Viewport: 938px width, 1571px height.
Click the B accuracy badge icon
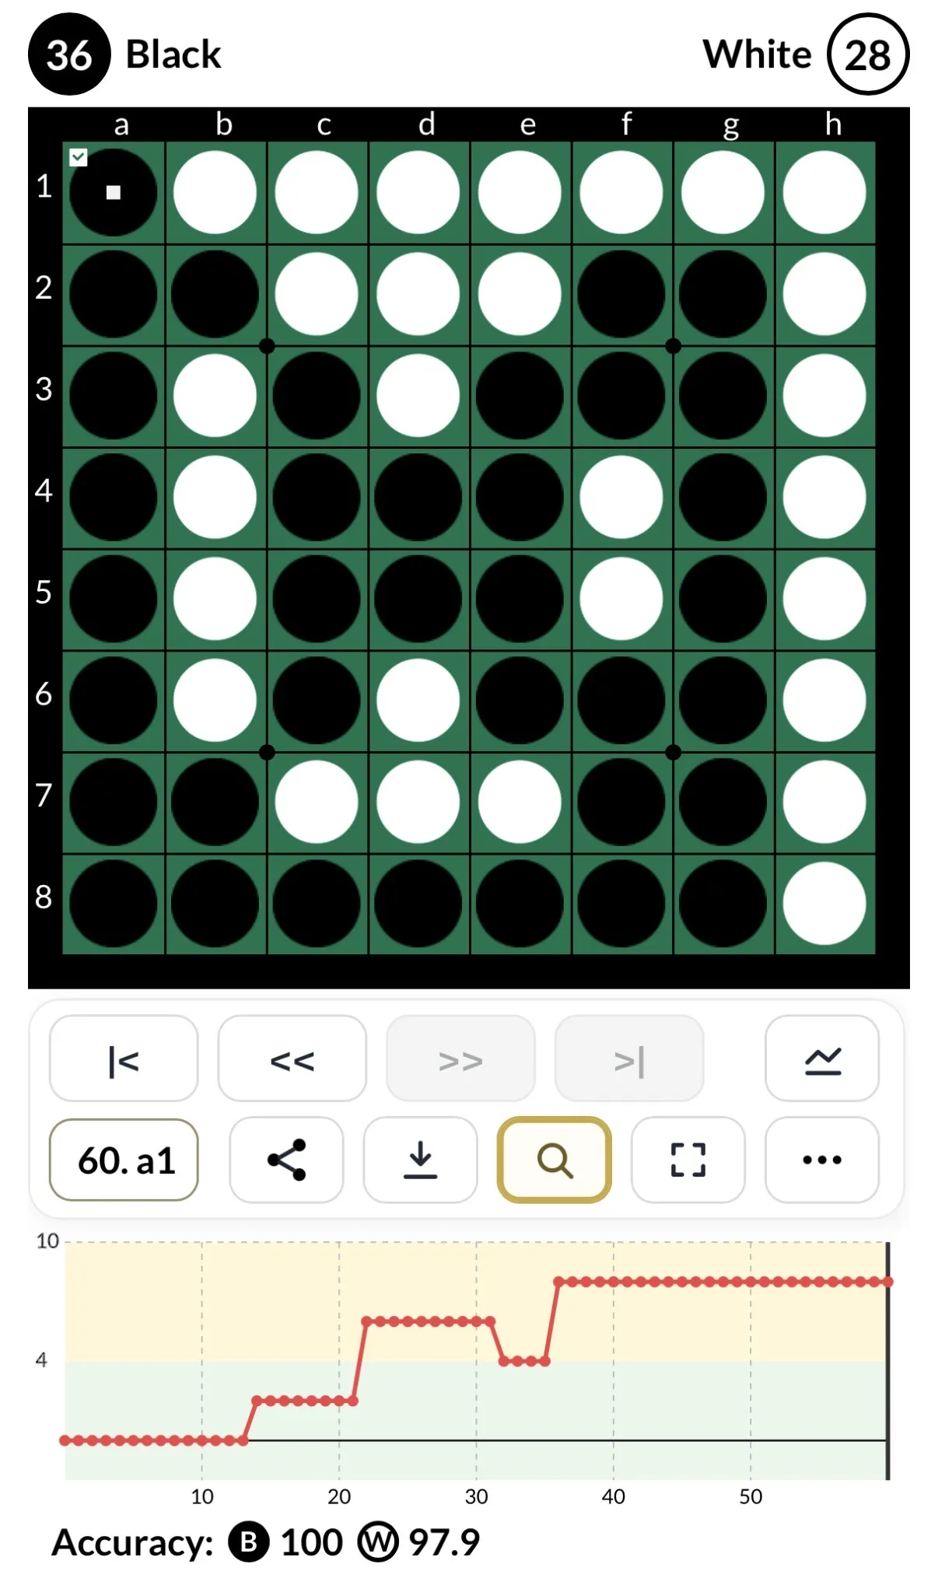pyautogui.click(x=249, y=1542)
